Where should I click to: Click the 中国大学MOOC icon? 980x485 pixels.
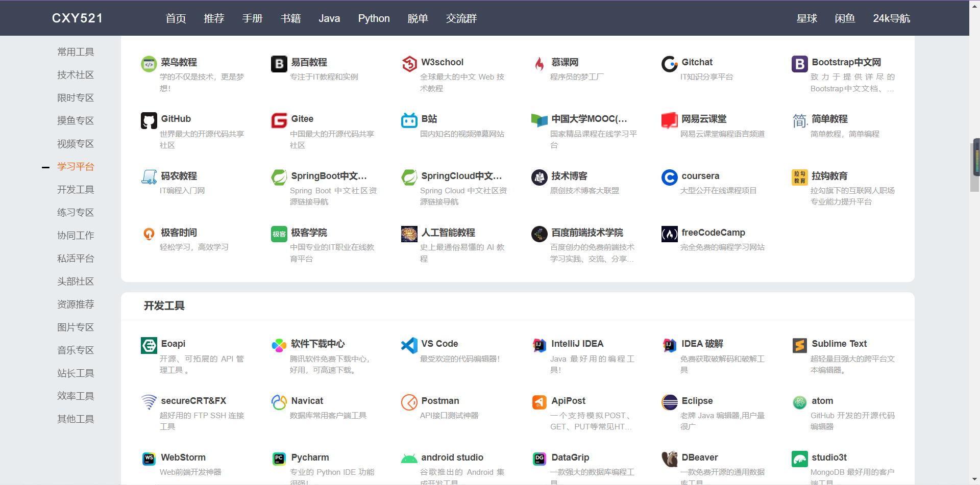[540, 120]
